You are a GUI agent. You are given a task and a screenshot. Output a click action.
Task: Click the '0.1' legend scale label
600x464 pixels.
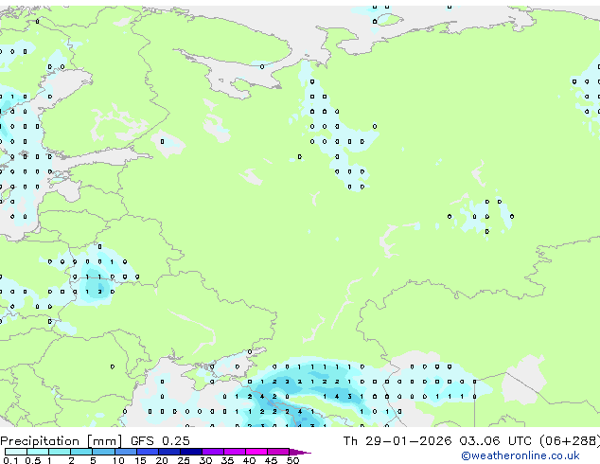point(11,460)
